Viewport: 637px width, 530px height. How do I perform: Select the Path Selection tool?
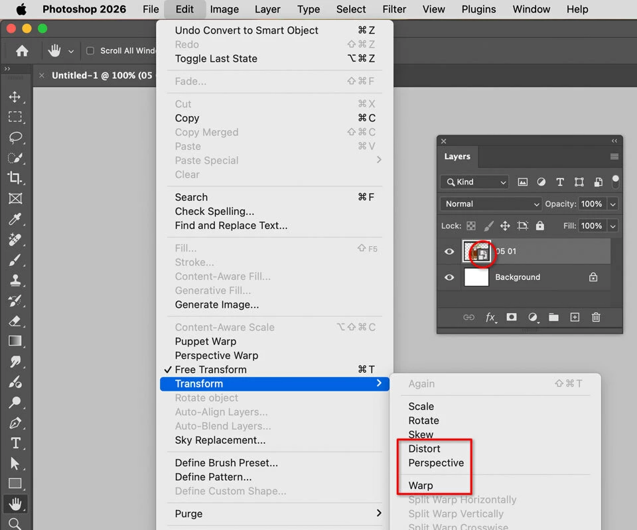click(x=15, y=464)
